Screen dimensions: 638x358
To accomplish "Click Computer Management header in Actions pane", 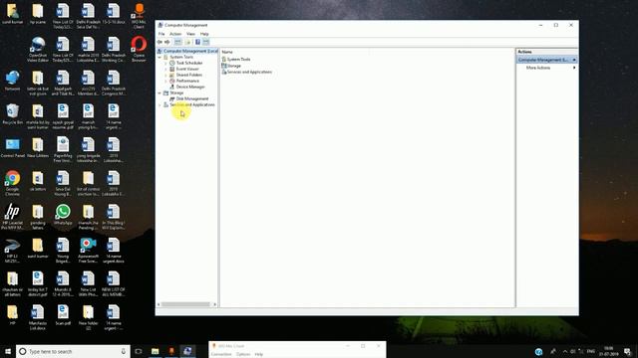I will click(x=547, y=60).
